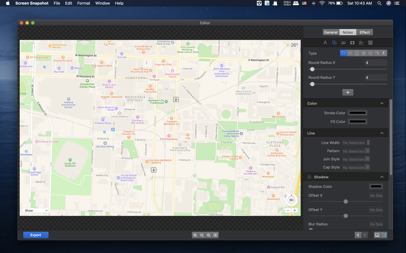
Task: Open the Signature annotation tool
Action: [361, 42]
